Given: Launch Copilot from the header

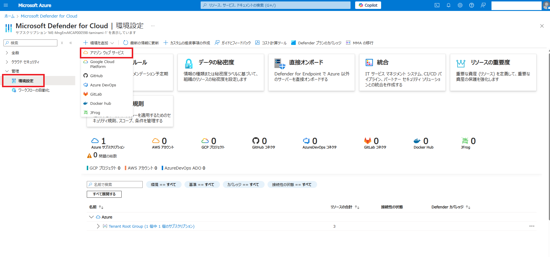Looking at the screenshot, I should [368, 5].
